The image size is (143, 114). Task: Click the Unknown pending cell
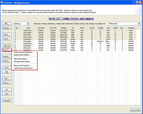[x=100, y=41]
